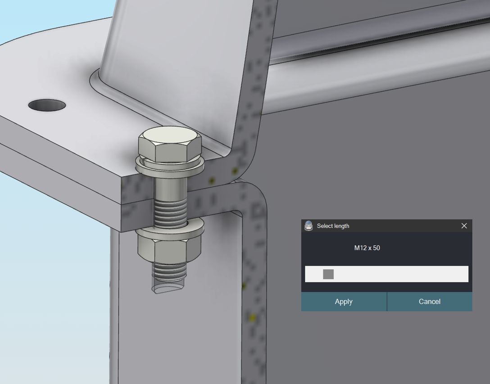Screen dimensions: 490x384
Task: Click the nut icon in dialog title bar
Action: pyautogui.click(x=309, y=226)
